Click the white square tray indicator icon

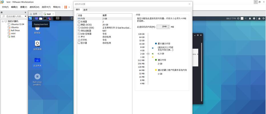(x=242, y=18)
